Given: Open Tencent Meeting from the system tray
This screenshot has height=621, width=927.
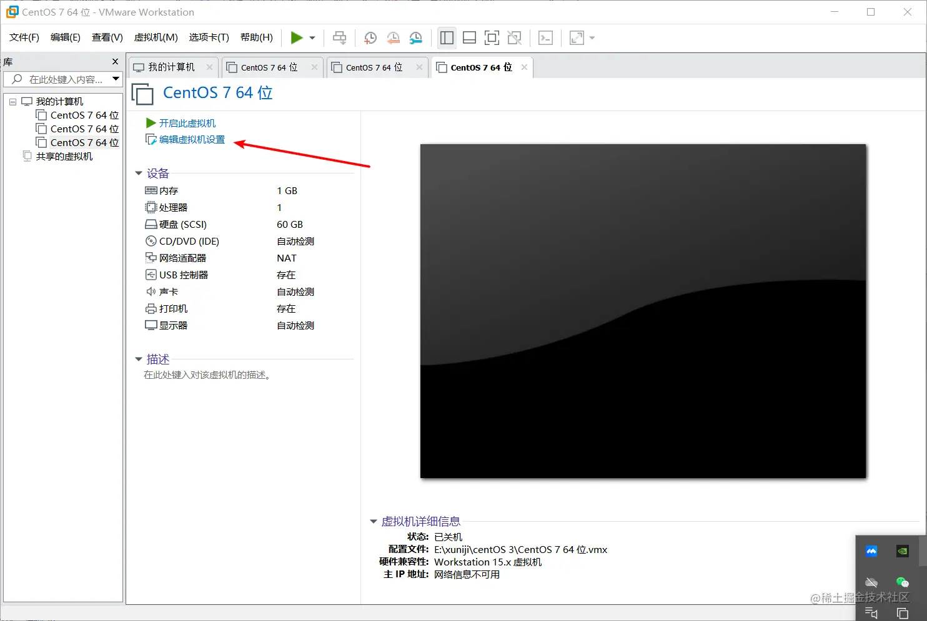Looking at the screenshot, I should [x=871, y=551].
